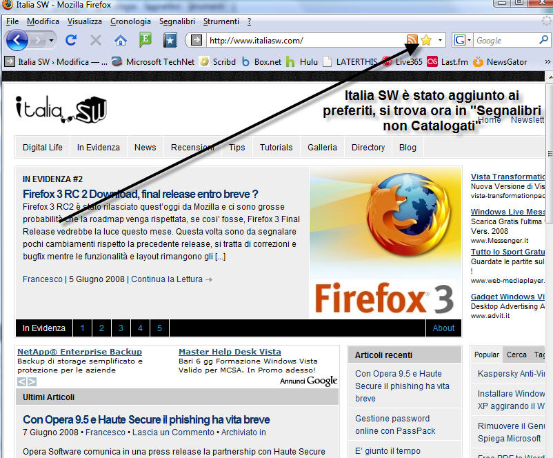Show more bookmarks with the chevron
The image size is (553, 458).
[547, 62]
